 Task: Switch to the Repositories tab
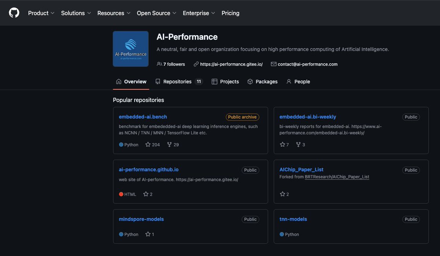pos(178,81)
